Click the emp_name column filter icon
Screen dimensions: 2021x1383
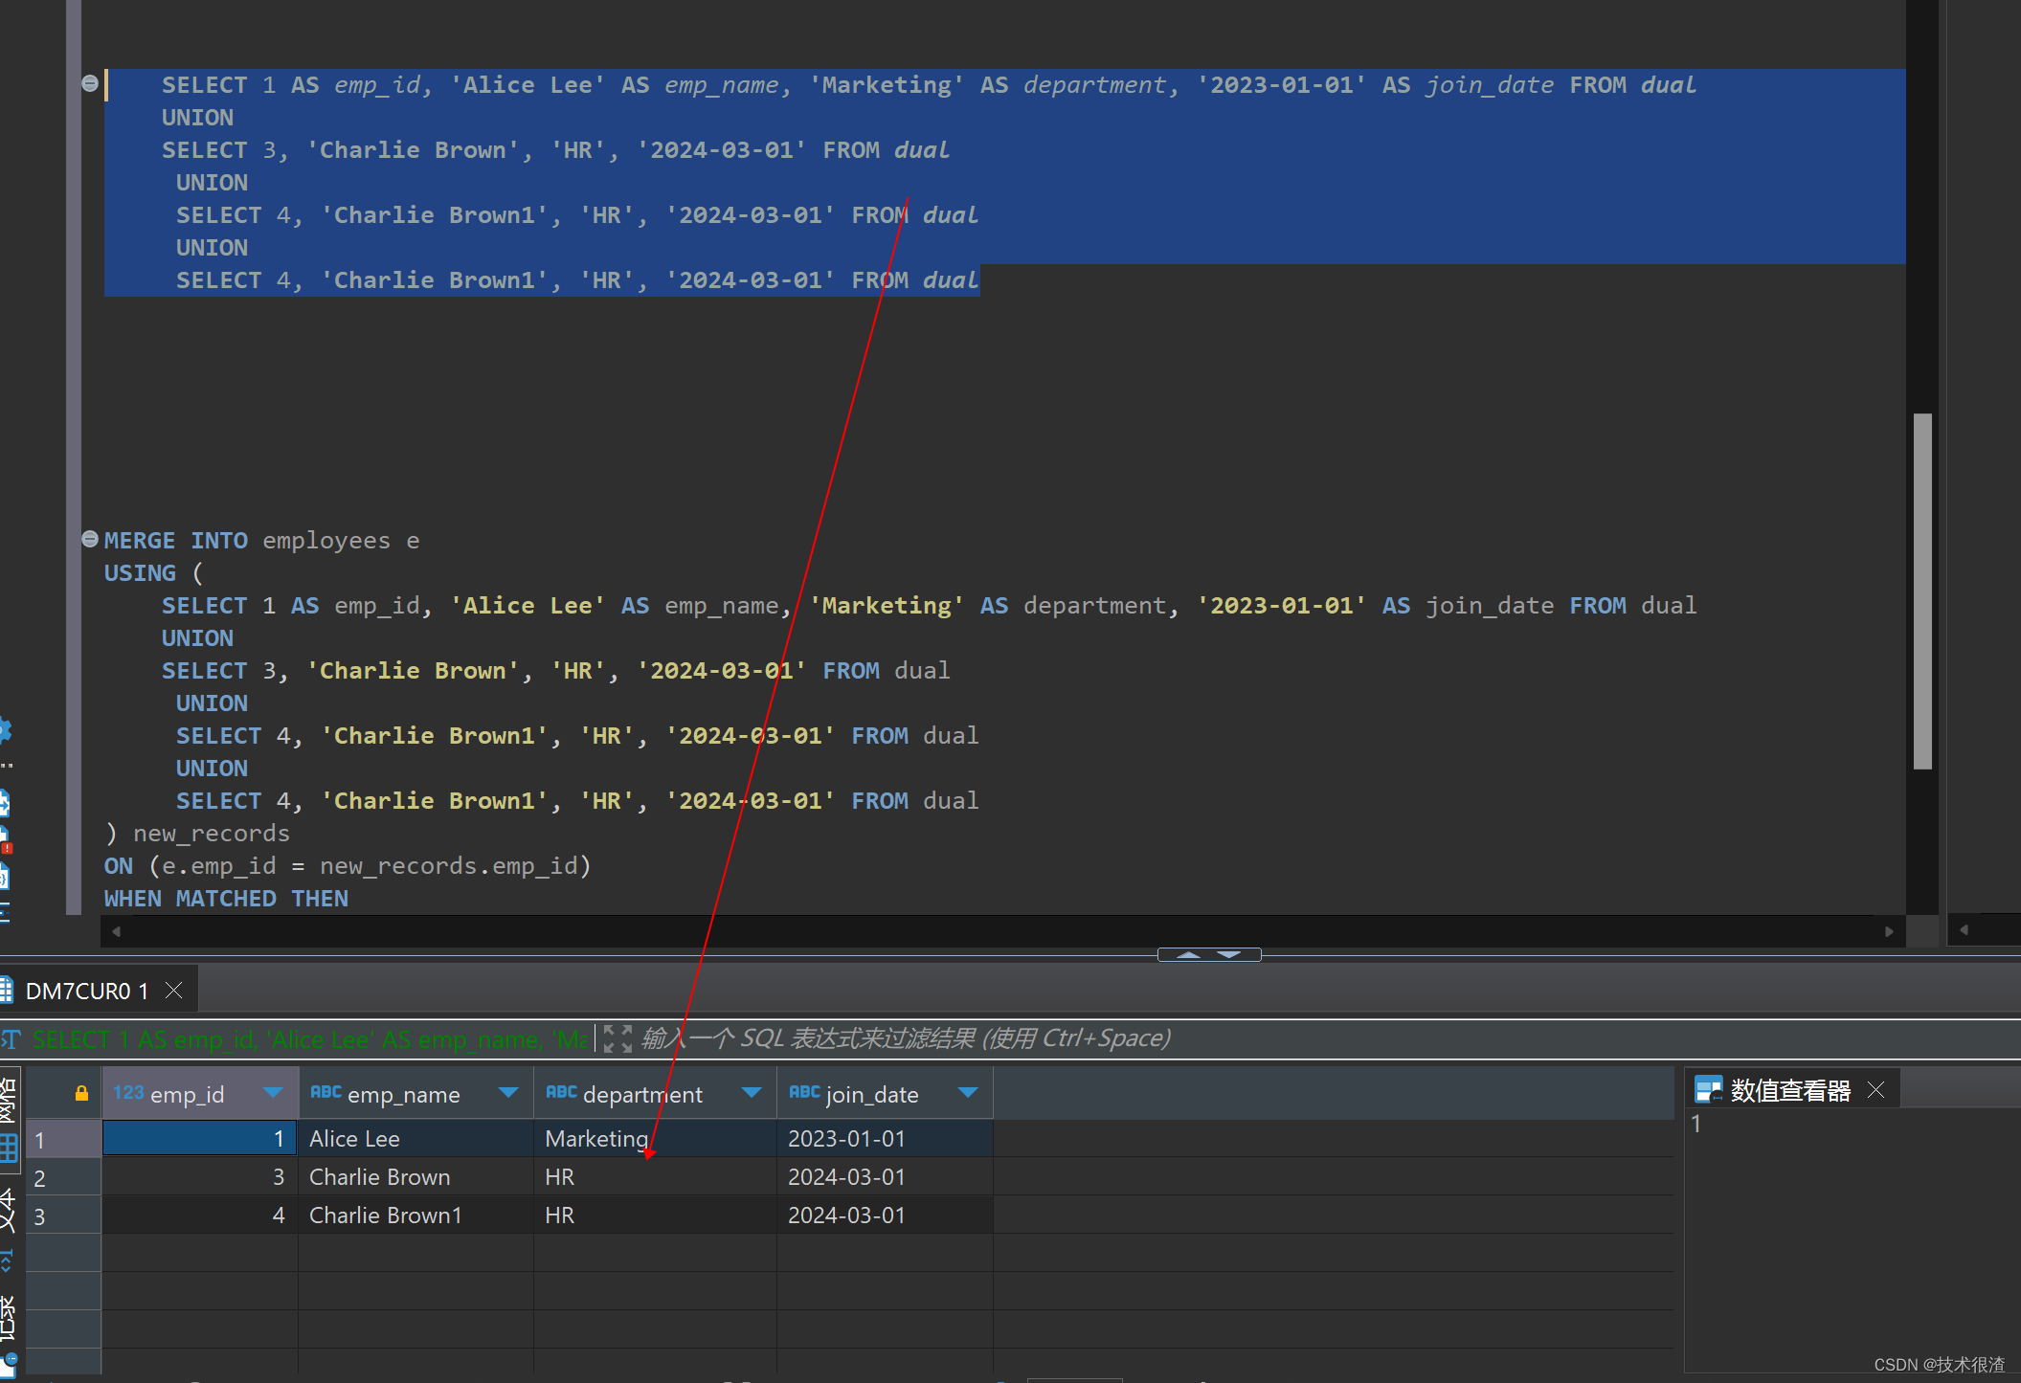tap(506, 1093)
